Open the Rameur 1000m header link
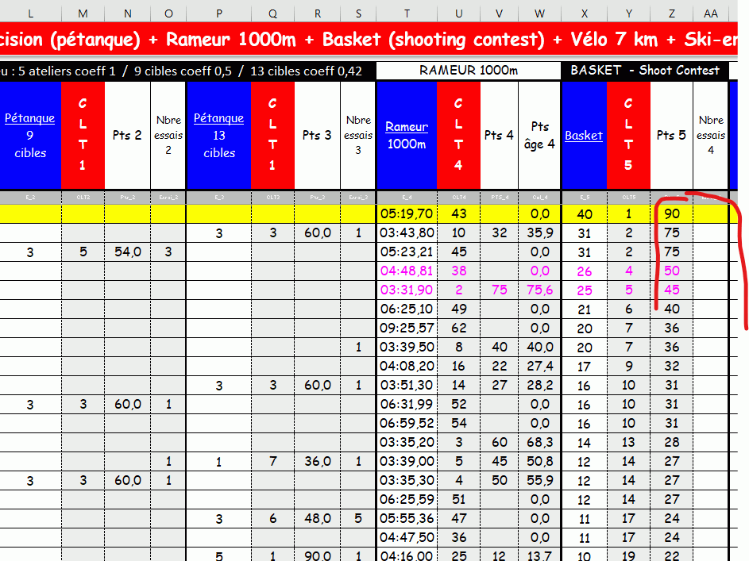Viewport: 749px width, 561px height. [x=407, y=136]
